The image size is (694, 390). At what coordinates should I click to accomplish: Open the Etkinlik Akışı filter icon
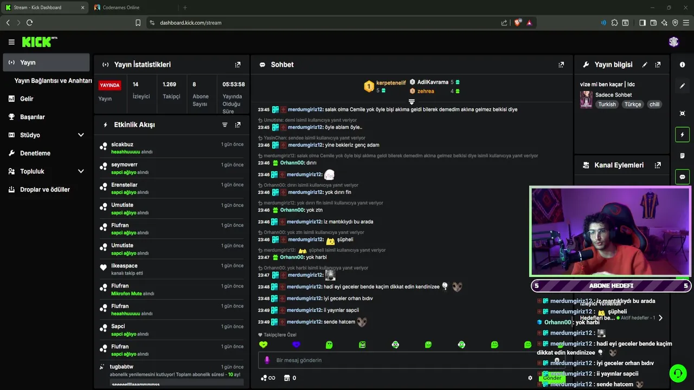click(224, 125)
